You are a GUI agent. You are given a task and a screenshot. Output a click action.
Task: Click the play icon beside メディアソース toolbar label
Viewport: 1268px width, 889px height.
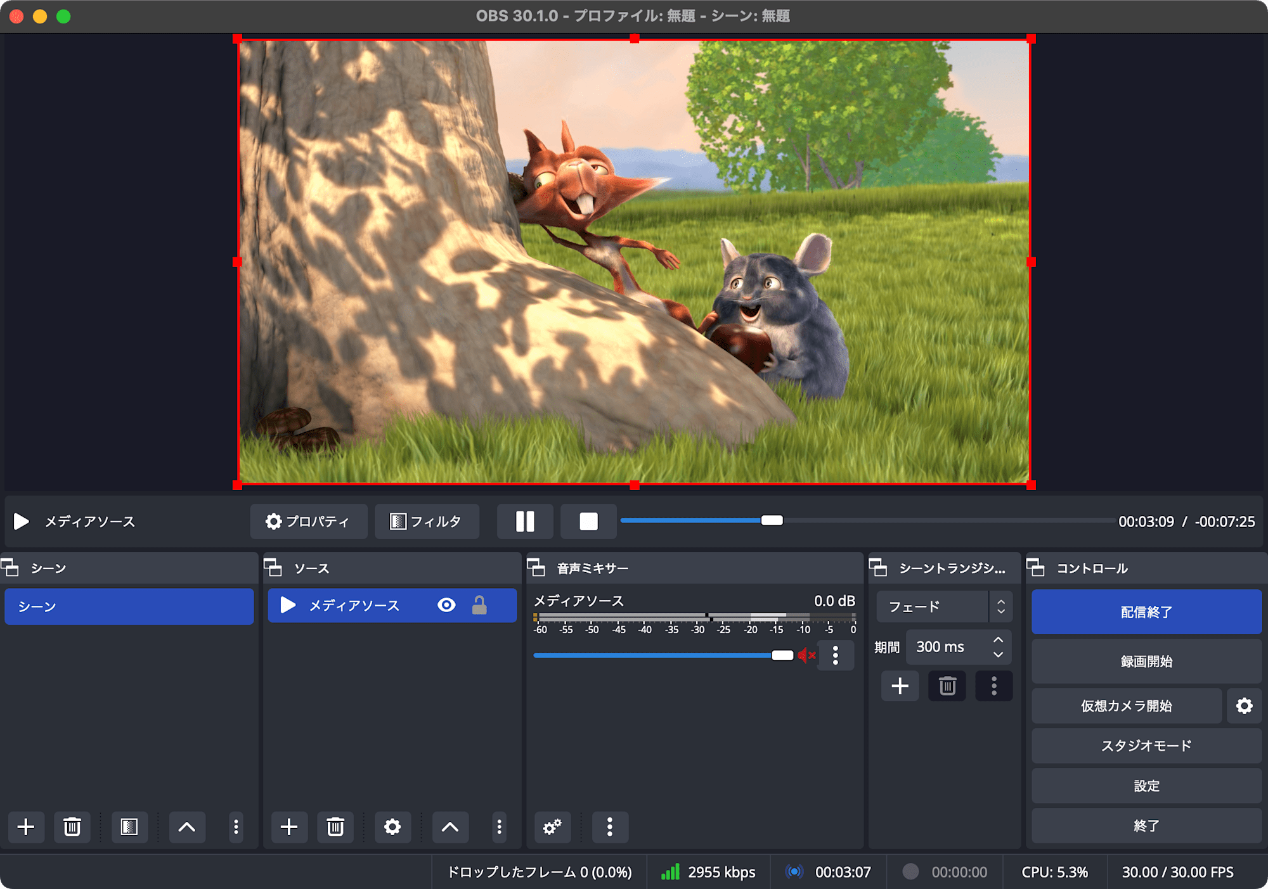coord(21,521)
